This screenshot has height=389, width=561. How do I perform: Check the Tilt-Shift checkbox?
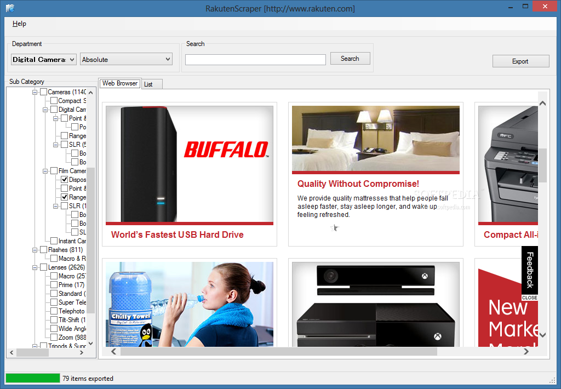(54, 320)
